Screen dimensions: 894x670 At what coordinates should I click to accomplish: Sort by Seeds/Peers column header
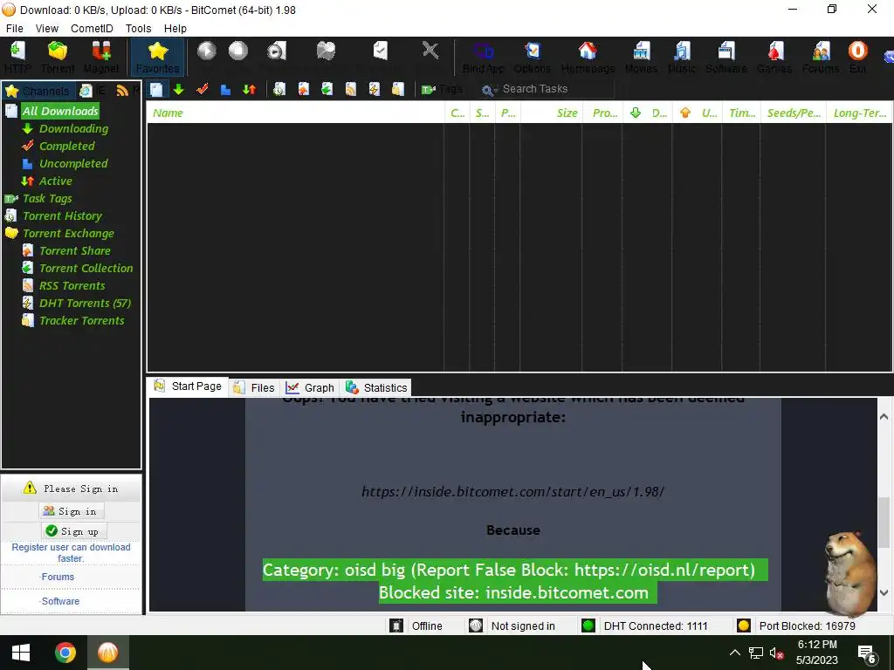point(793,113)
